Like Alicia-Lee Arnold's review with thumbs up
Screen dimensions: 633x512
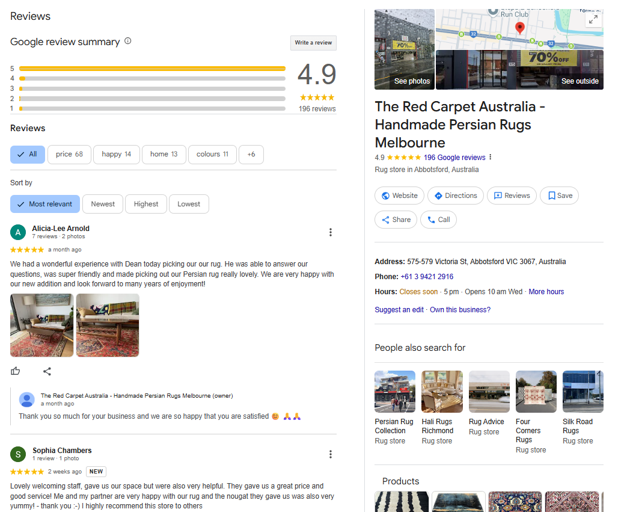pos(16,371)
